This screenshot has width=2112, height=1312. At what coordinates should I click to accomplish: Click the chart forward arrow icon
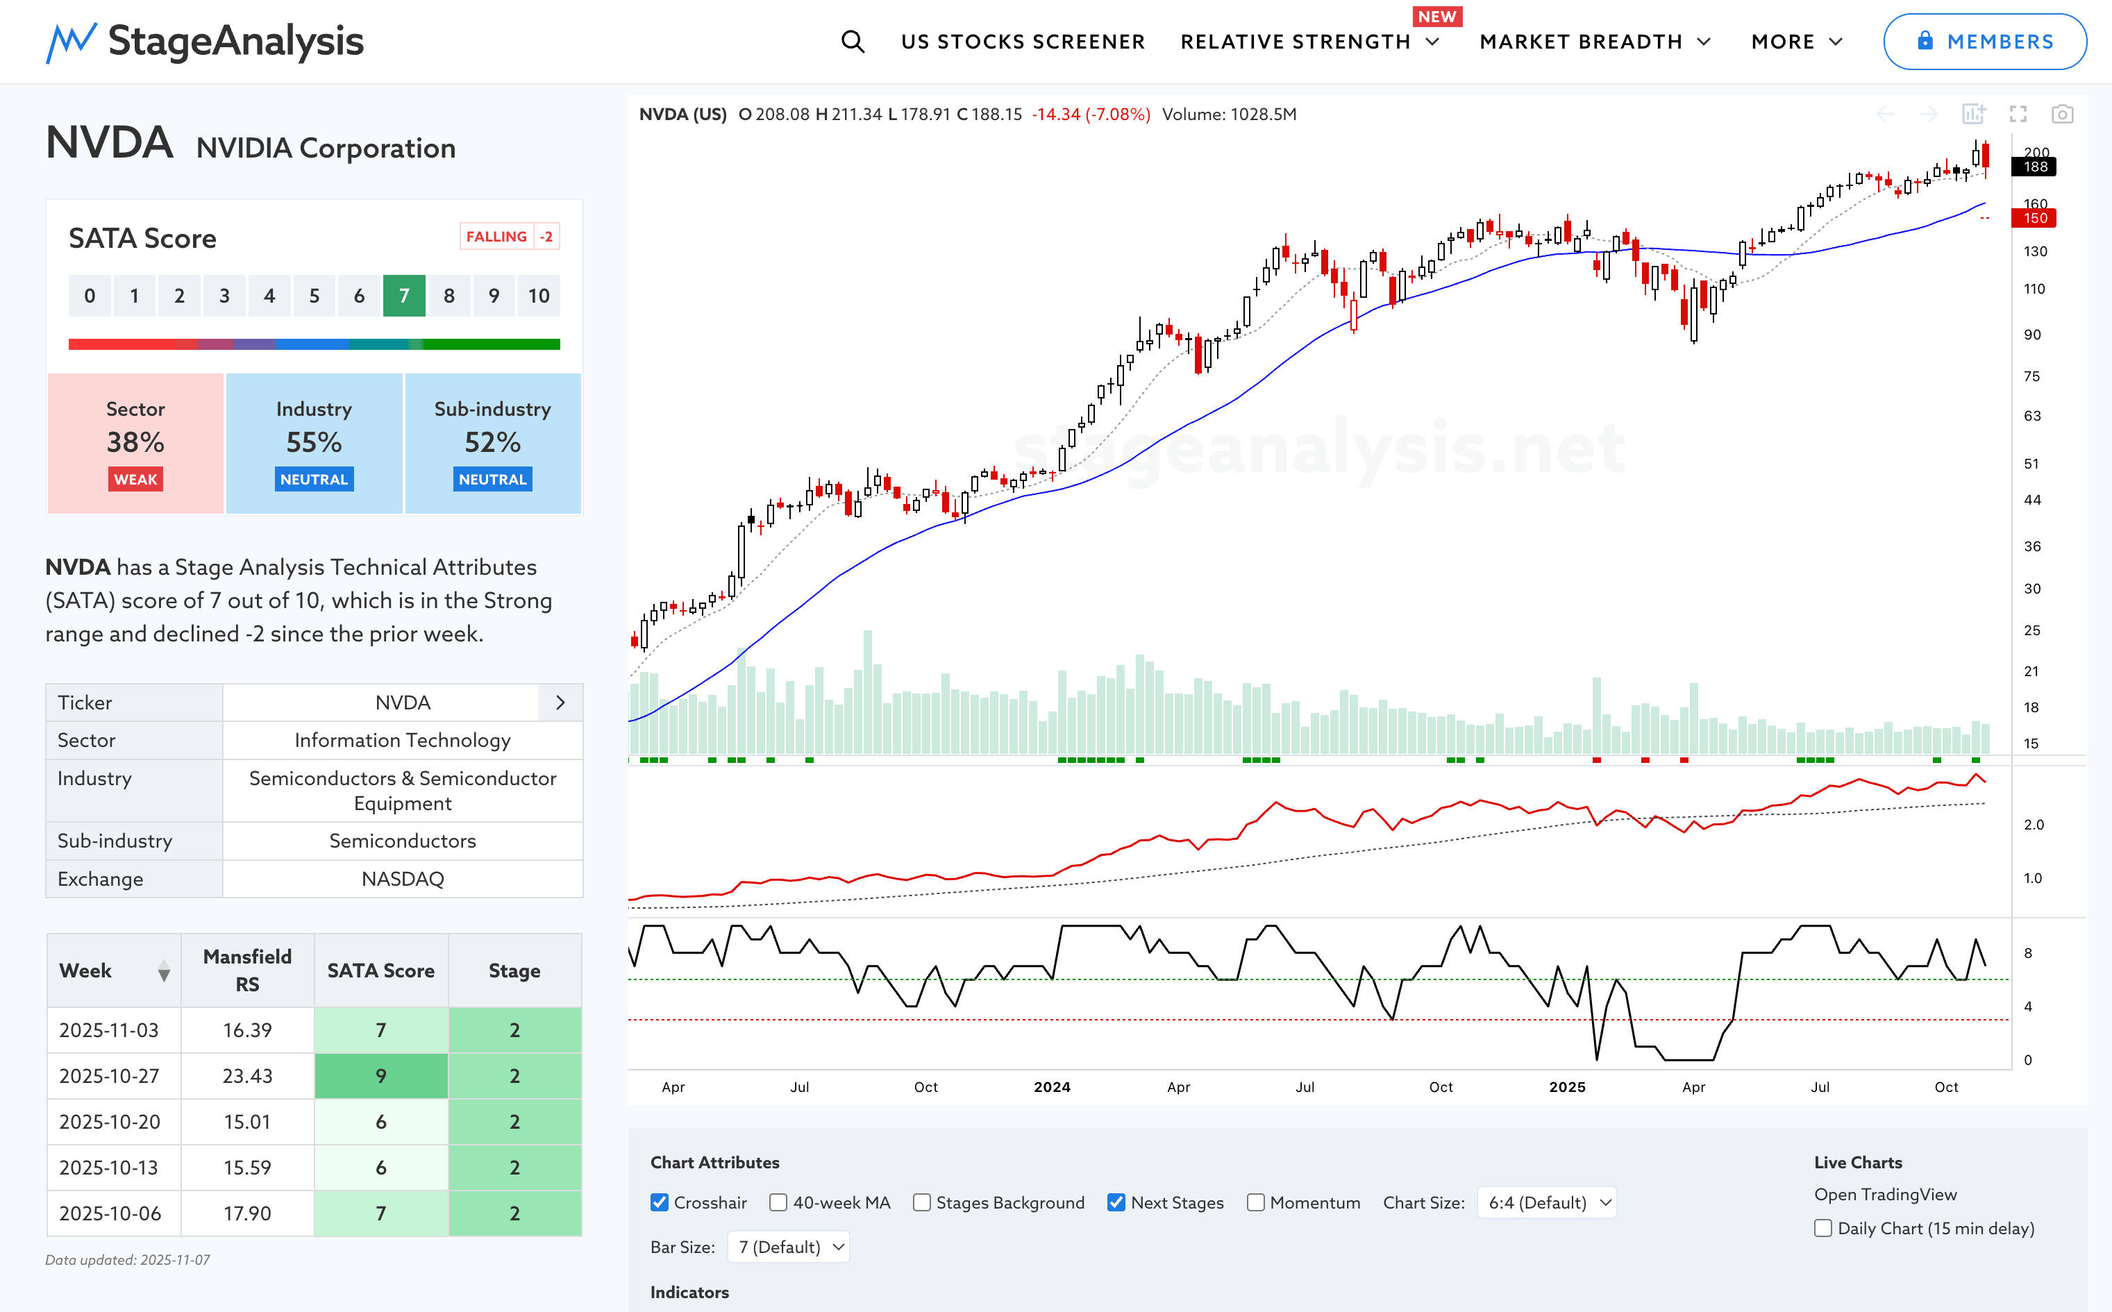(x=1928, y=114)
